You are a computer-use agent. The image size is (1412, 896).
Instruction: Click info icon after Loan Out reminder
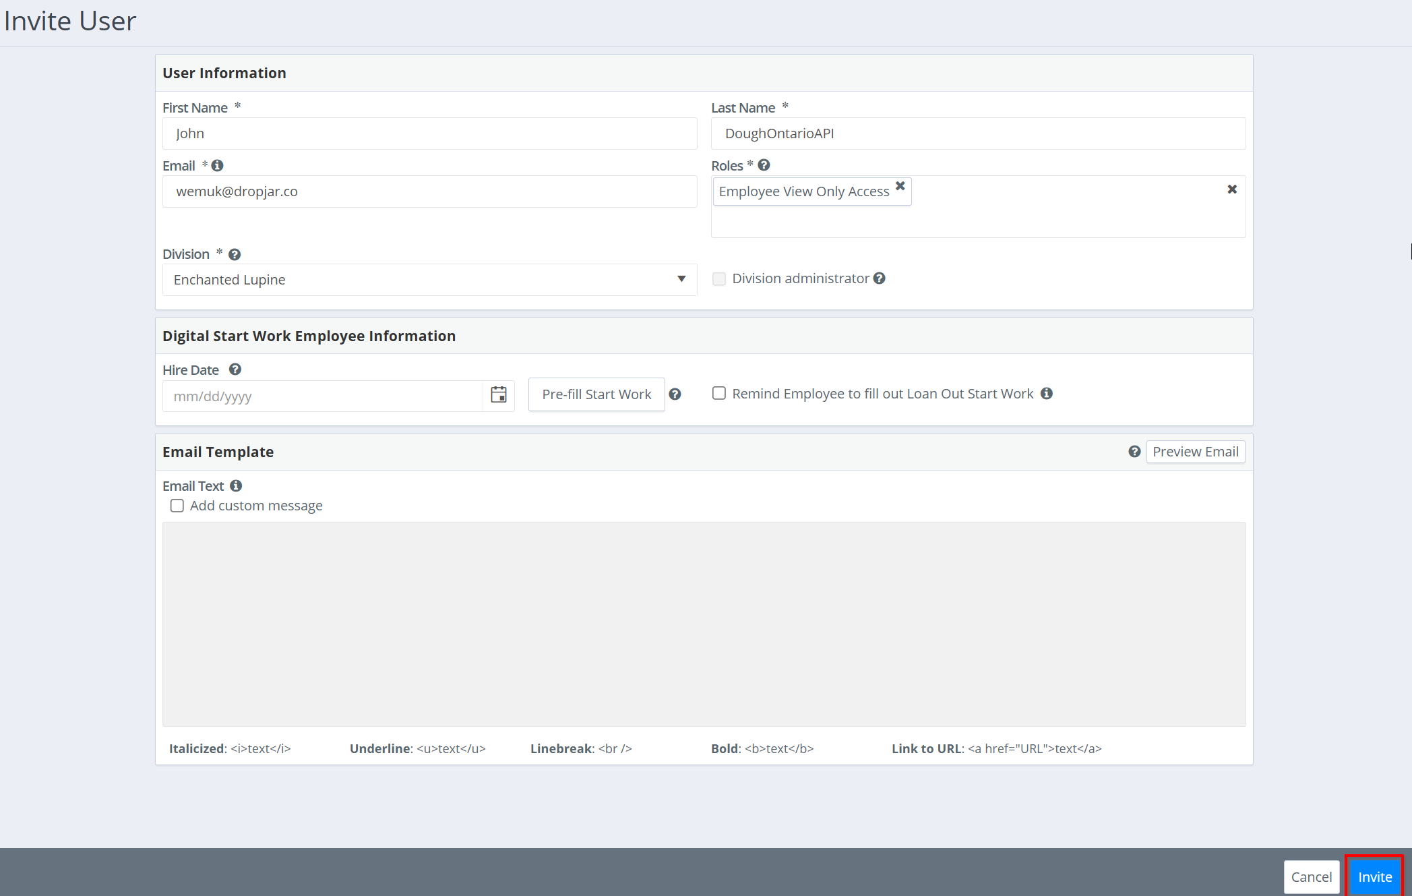tap(1047, 394)
